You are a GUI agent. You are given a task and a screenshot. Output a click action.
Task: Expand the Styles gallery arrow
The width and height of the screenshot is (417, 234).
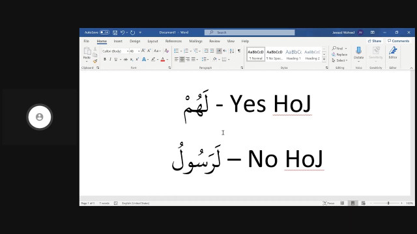pyautogui.click(x=324, y=60)
